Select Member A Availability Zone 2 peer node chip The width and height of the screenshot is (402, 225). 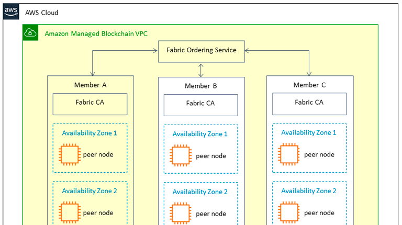pos(70,212)
